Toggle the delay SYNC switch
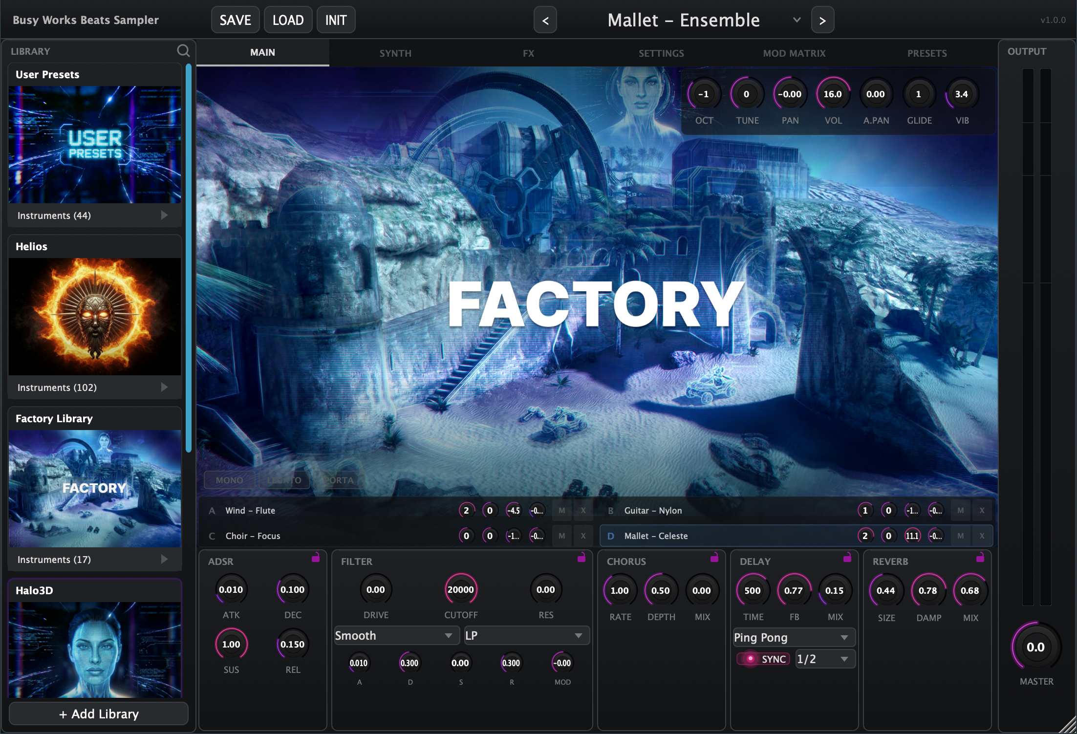The width and height of the screenshot is (1077, 734). (x=763, y=659)
